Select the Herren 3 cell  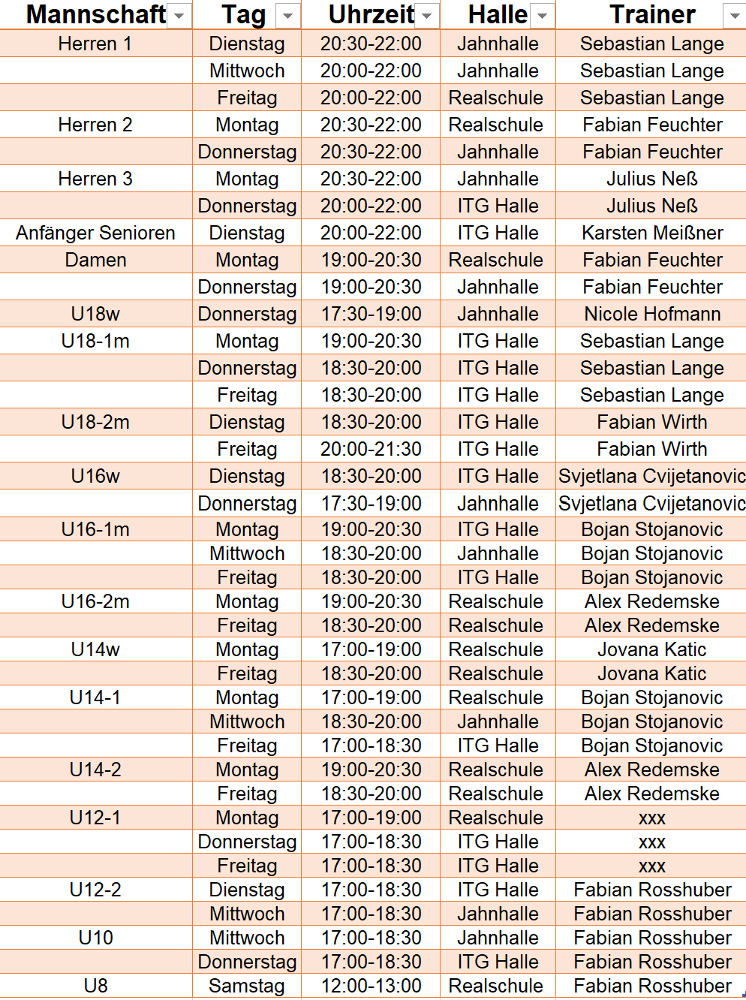click(x=95, y=179)
